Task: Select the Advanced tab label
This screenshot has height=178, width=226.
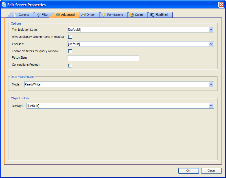Action: (68, 15)
